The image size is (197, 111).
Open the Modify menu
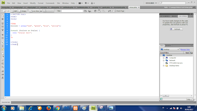33,3
